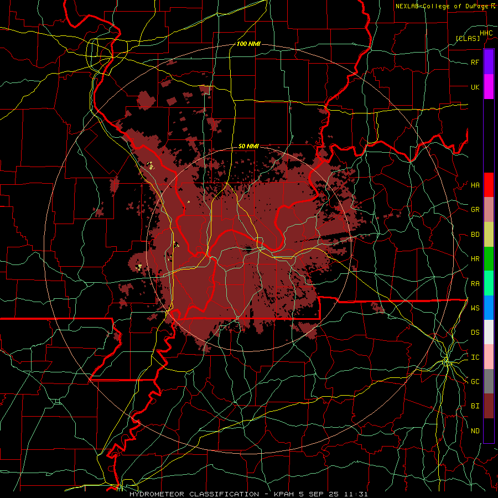Image resolution: width=498 pixels, height=498 pixels.
Task: Click the HA red legend swatch
Action: tap(489, 185)
